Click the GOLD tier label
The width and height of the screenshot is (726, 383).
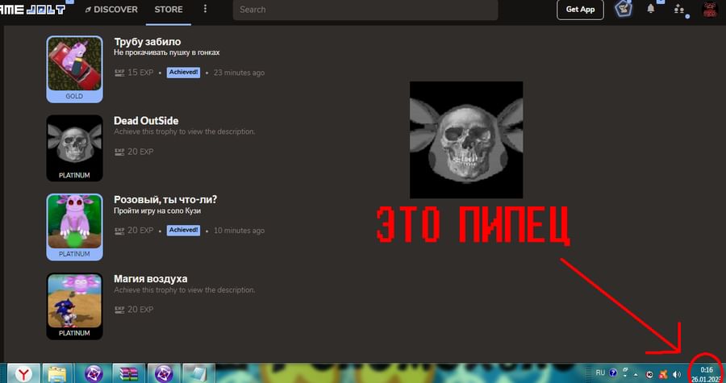point(74,96)
